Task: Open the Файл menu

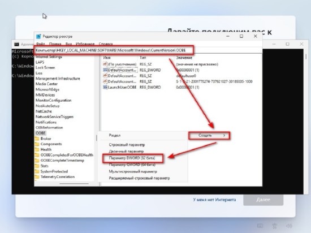Action: point(41,44)
